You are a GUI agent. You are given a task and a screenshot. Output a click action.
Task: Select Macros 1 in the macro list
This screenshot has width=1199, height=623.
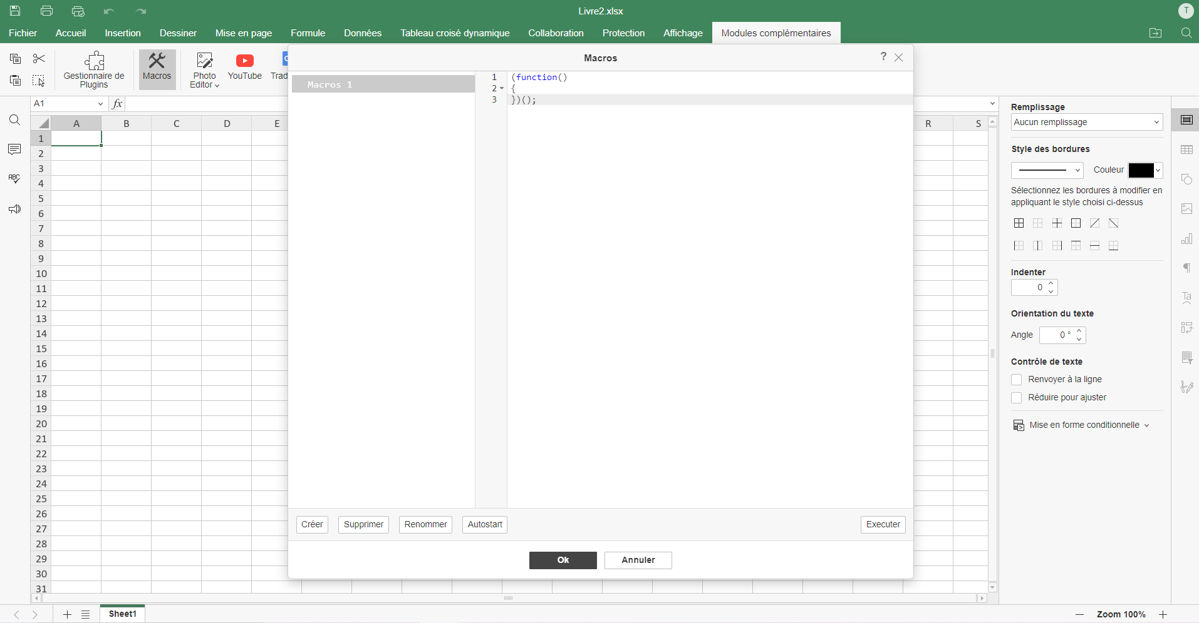383,84
